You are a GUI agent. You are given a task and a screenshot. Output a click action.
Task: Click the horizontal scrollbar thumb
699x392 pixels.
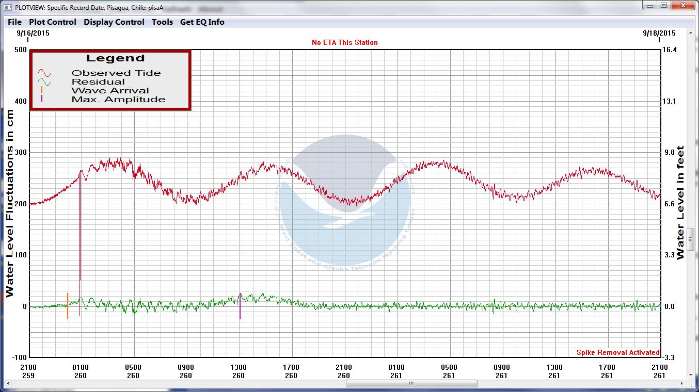(411, 384)
